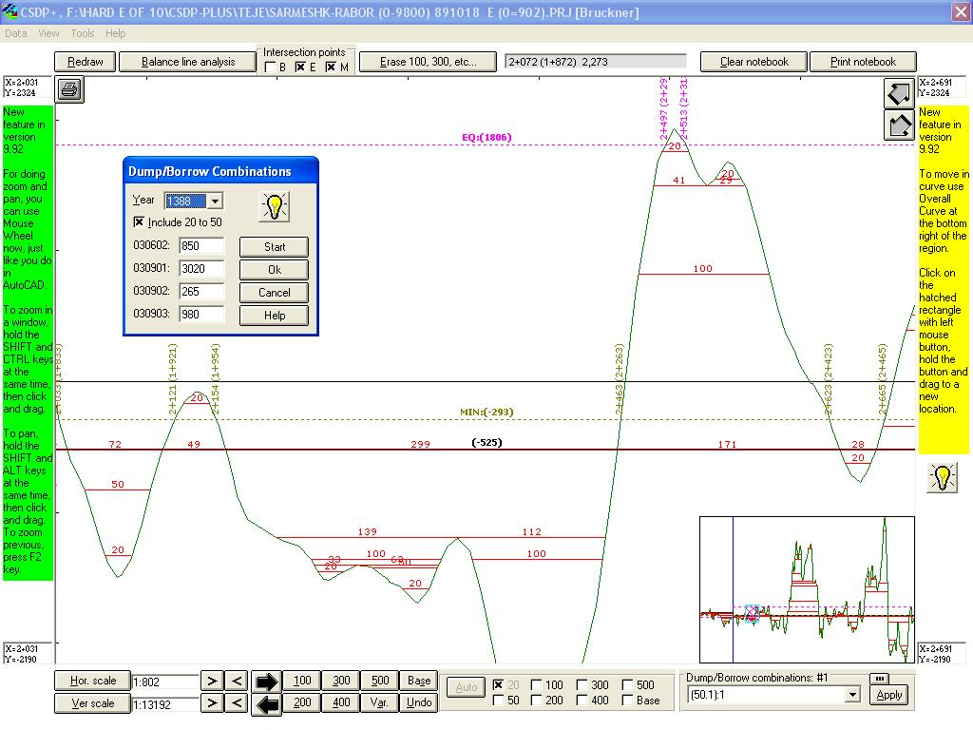Click the printer icon above the graph
The image size is (973, 730).
(x=69, y=89)
